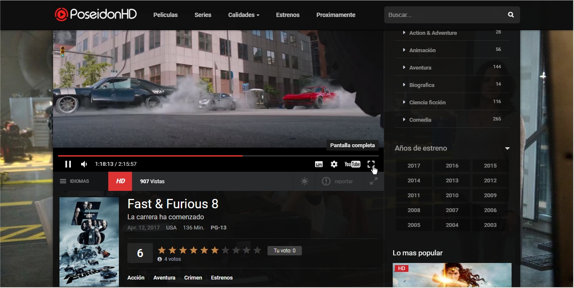
Task: Select release year 2003
Action: click(x=490, y=225)
